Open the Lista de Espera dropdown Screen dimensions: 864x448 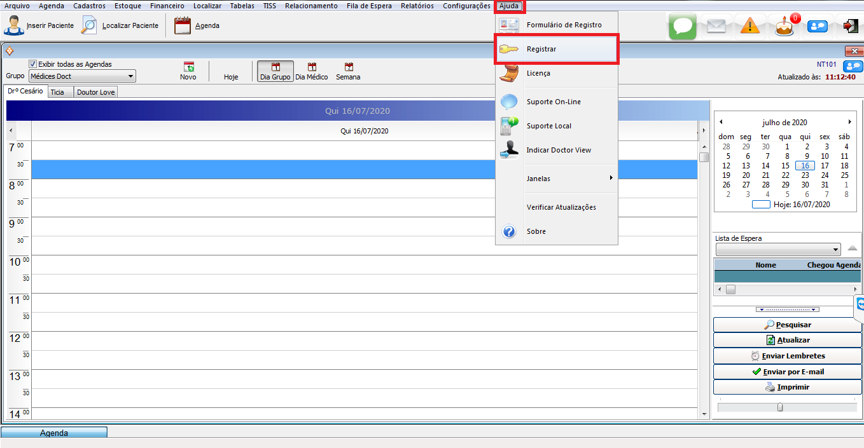pos(835,250)
